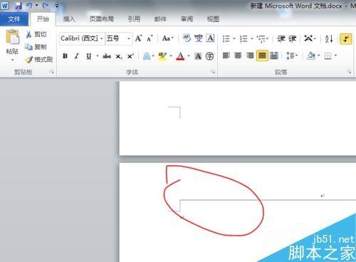The image size is (356, 262).
Task: Undo the last action
Action: coord(29,5)
